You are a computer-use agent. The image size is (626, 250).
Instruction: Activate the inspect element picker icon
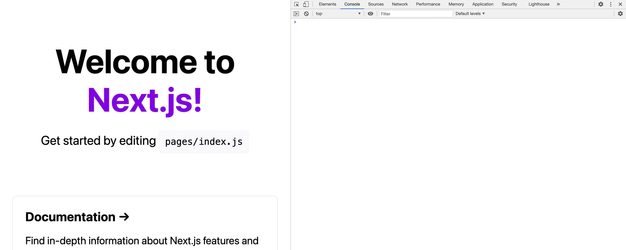tap(296, 4)
